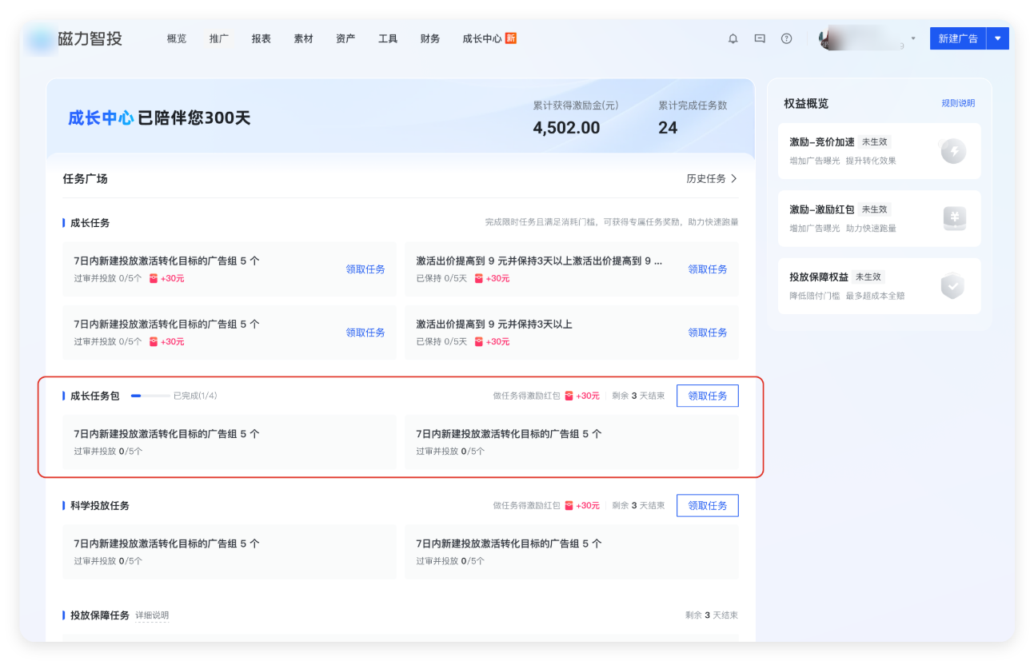Click the red envelope icon beside +30元 in 成长任务包
Screen dimensions: 1034x661
click(569, 395)
